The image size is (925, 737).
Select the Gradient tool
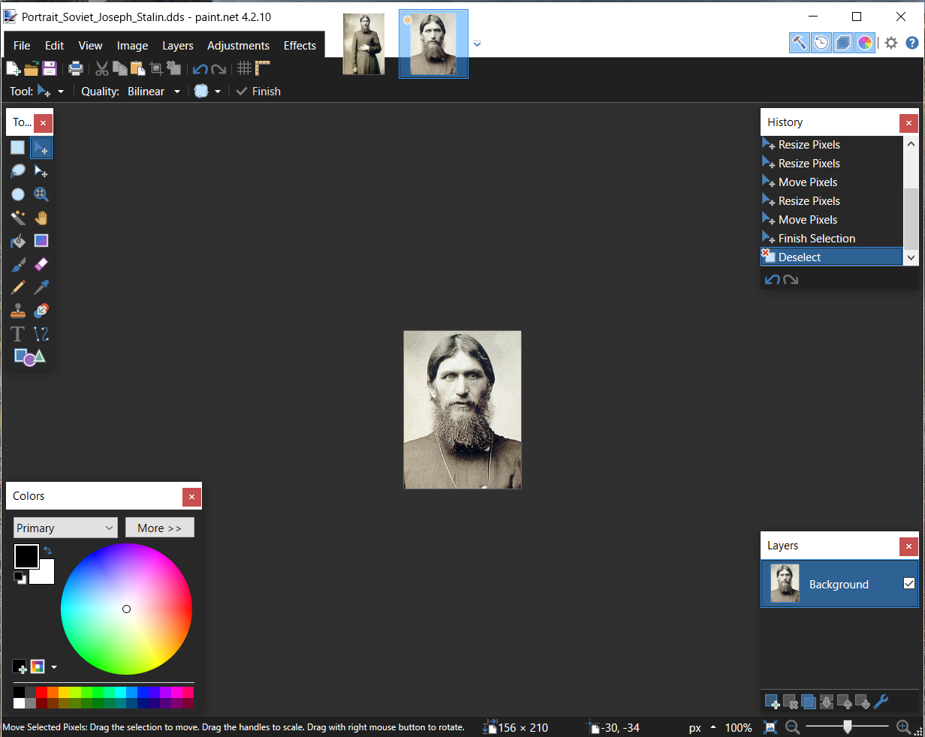tap(41, 241)
